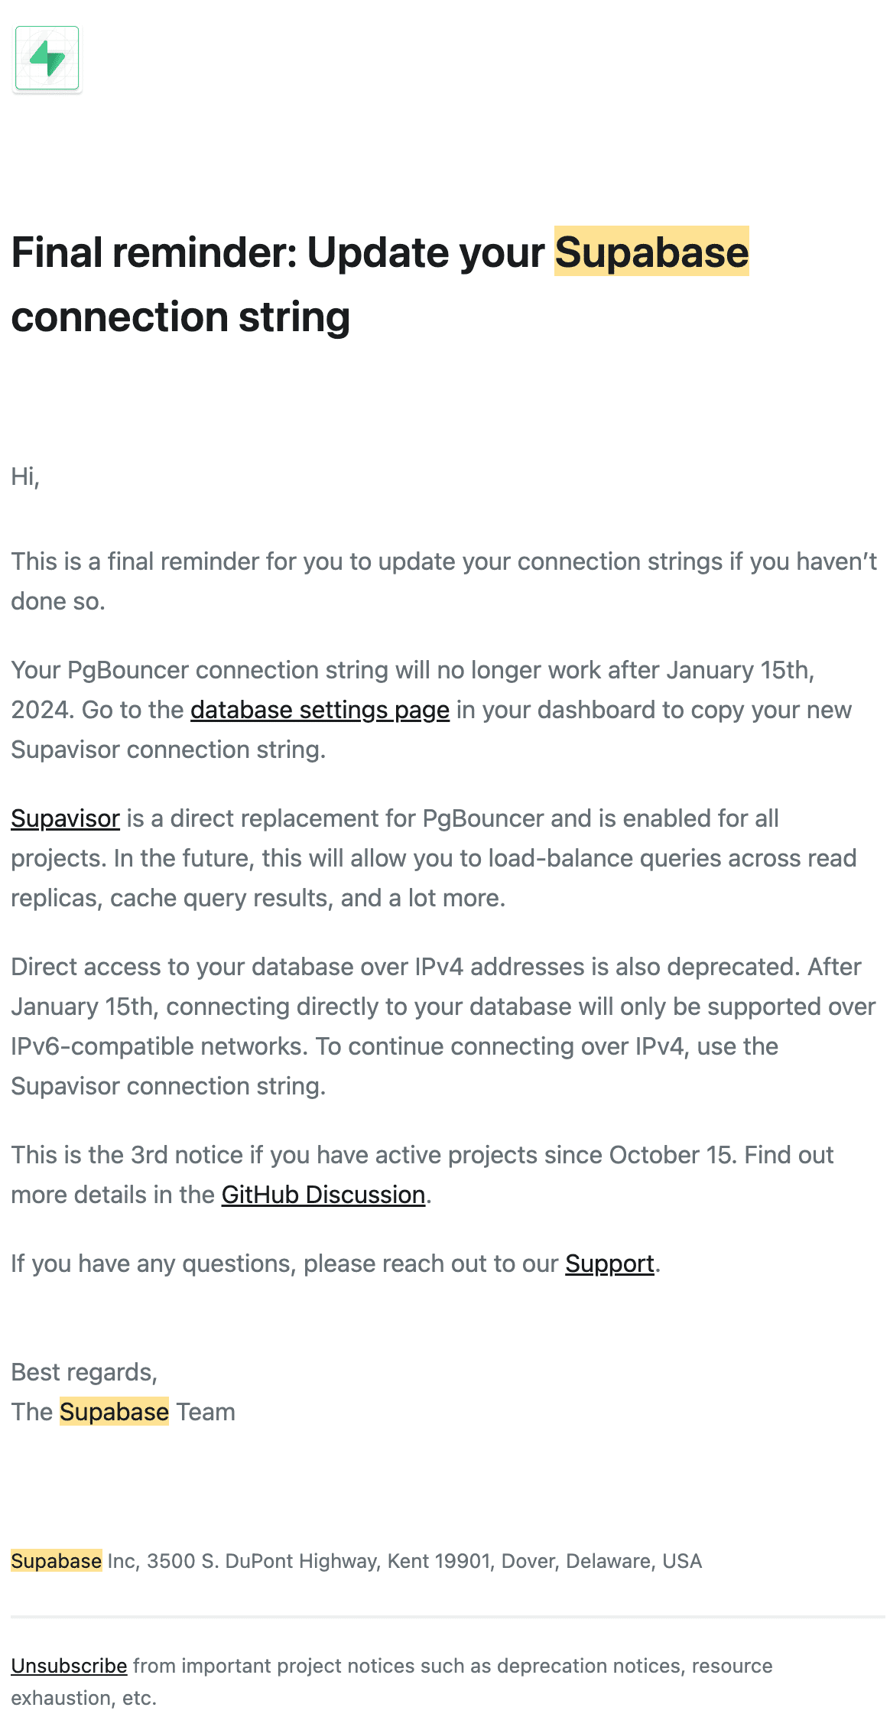The width and height of the screenshot is (890, 1714).
Task: Click Unsubscribe from project notices
Action: (x=69, y=1666)
